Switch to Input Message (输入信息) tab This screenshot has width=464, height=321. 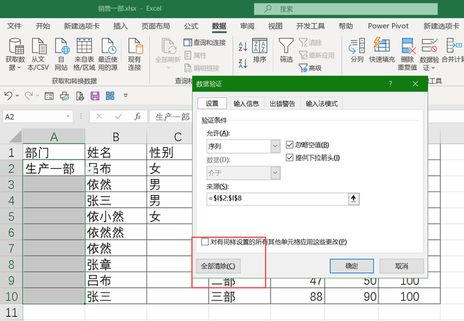coord(246,104)
